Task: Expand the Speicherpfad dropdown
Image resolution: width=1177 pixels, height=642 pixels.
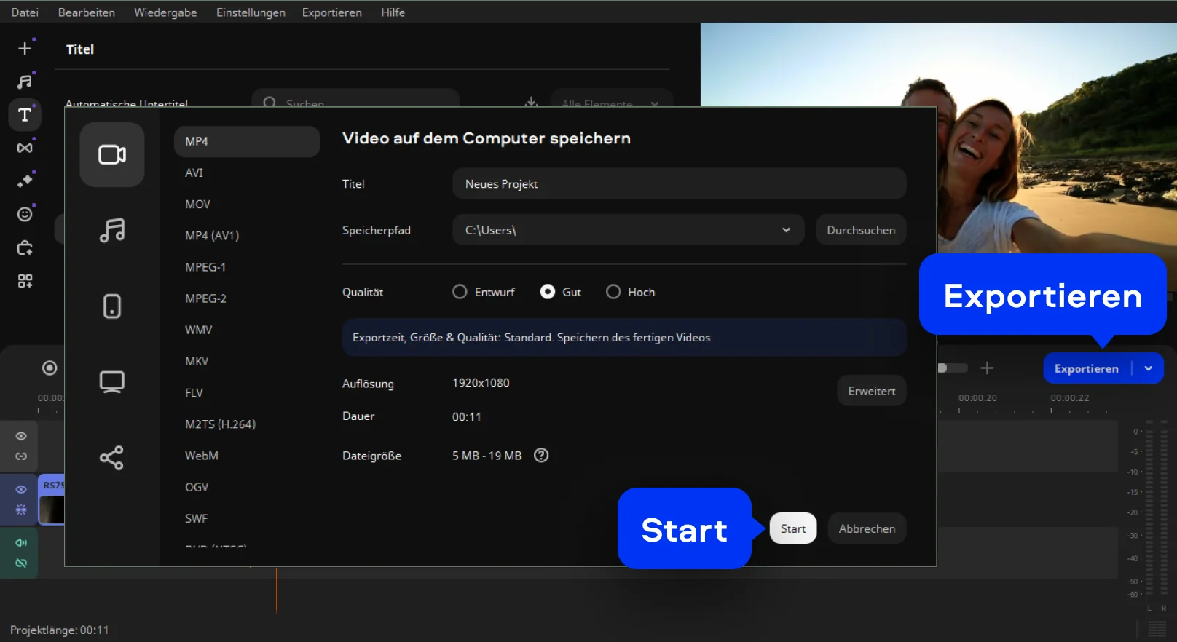Action: click(x=786, y=230)
